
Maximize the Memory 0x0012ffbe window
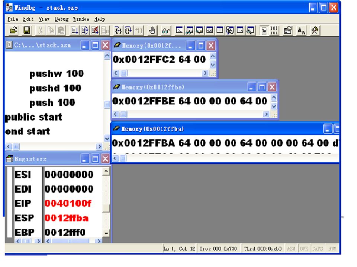point(261,87)
